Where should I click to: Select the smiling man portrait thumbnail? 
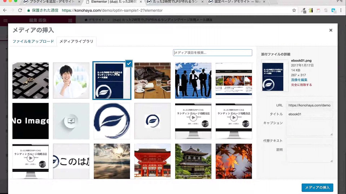(x=71, y=81)
